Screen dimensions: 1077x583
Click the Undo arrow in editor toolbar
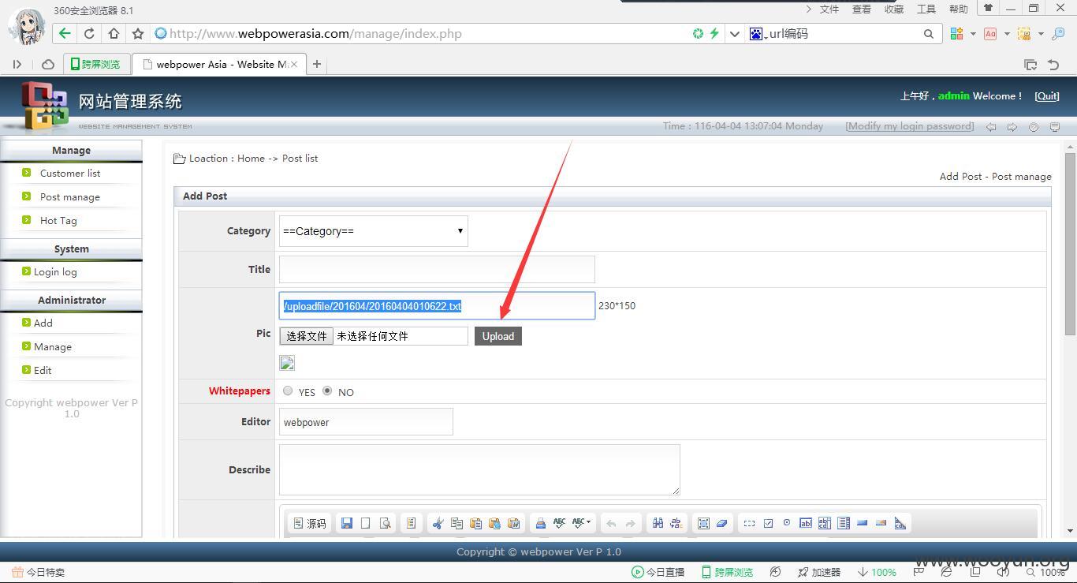click(611, 523)
